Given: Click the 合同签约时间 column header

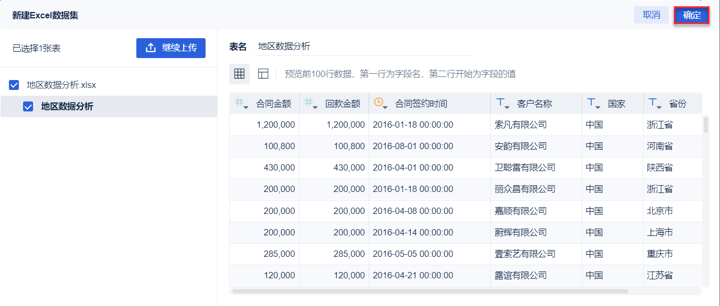Looking at the screenshot, I should (x=421, y=104).
